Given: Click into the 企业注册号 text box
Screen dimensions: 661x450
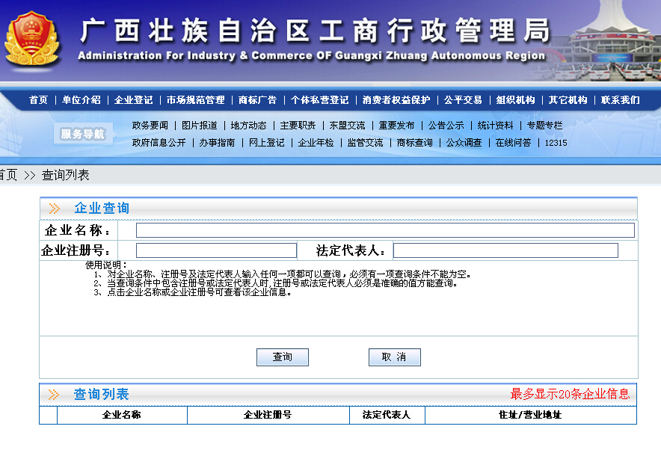Looking at the screenshot, I should (x=216, y=250).
